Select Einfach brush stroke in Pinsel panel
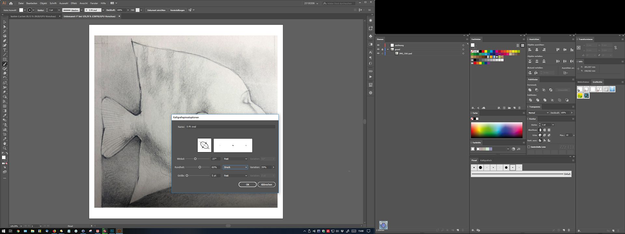This screenshot has height=234, width=625. 521,174
